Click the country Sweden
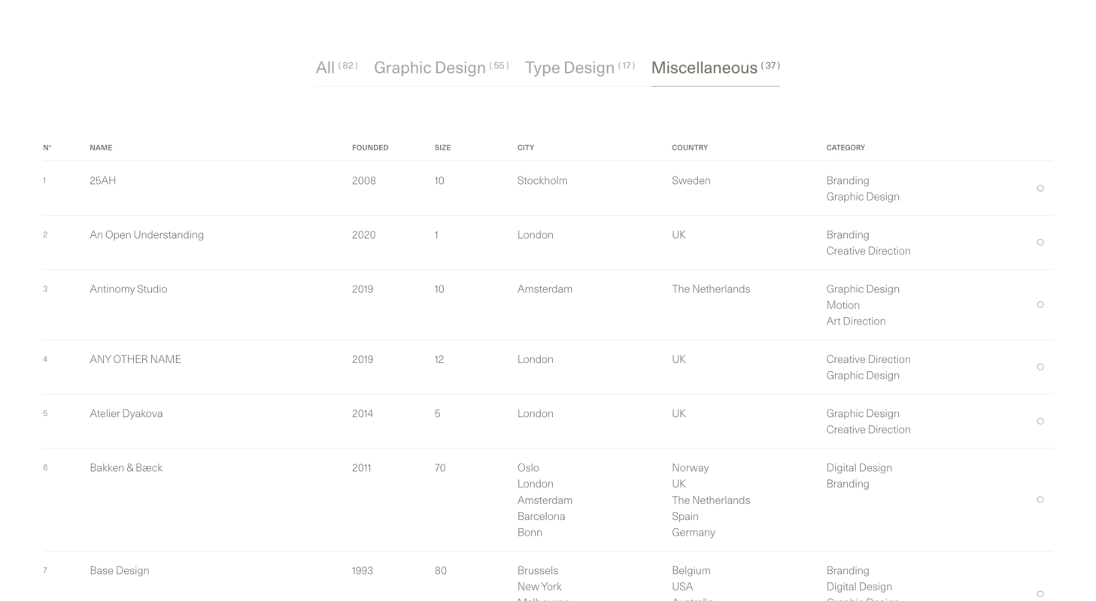 (x=691, y=181)
